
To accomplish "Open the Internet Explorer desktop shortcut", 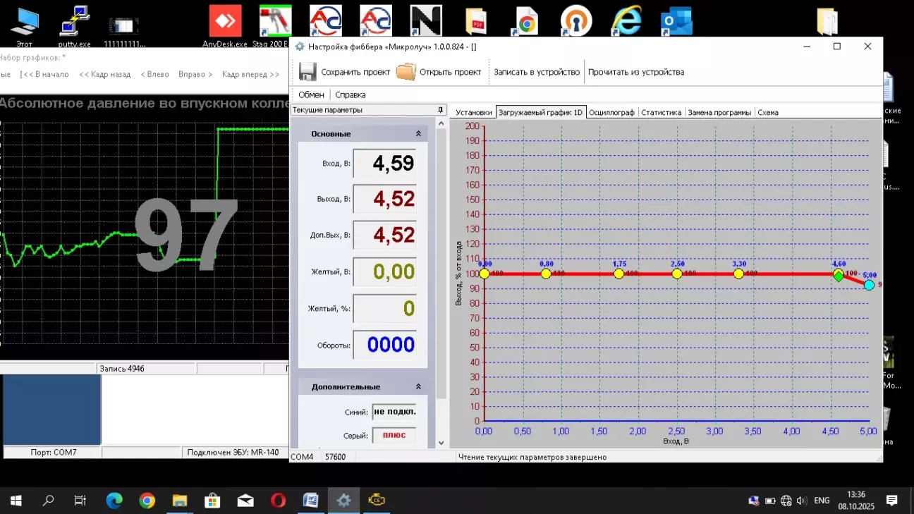I will (x=626, y=21).
